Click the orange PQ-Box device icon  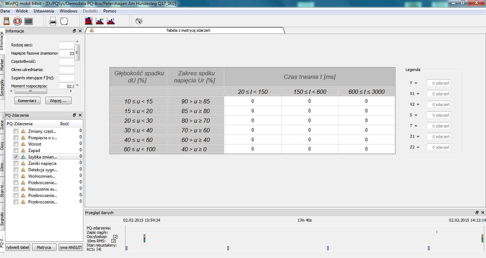point(6,21)
